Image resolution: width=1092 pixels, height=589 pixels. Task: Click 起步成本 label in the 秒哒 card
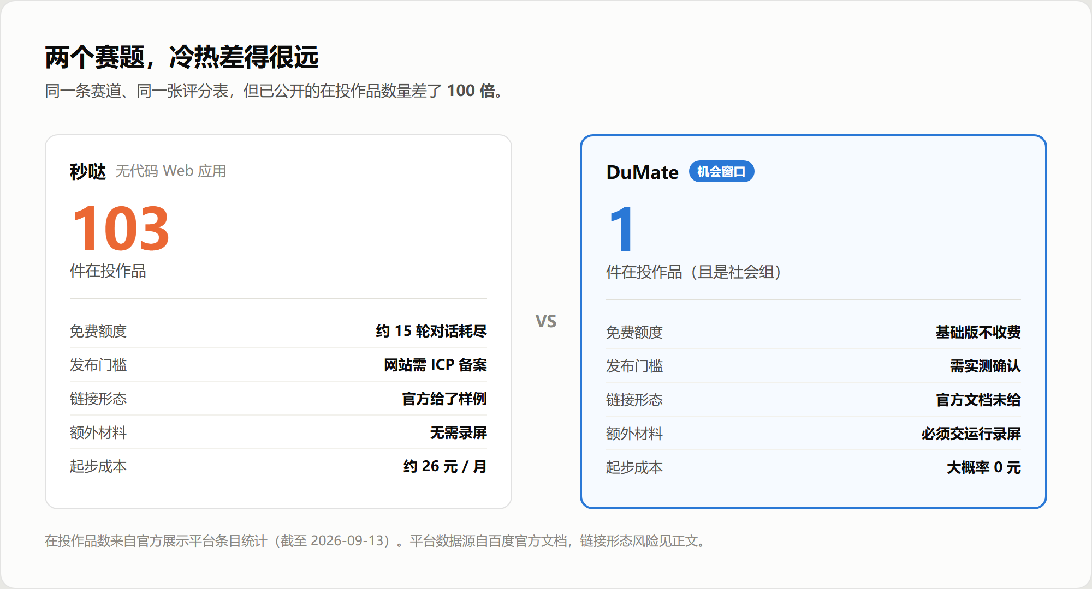(x=98, y=466)
